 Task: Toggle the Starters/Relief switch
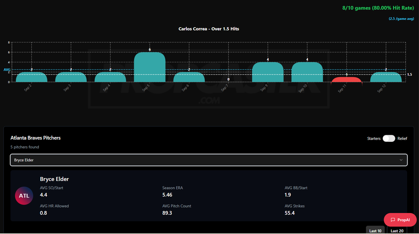(389, 138)
